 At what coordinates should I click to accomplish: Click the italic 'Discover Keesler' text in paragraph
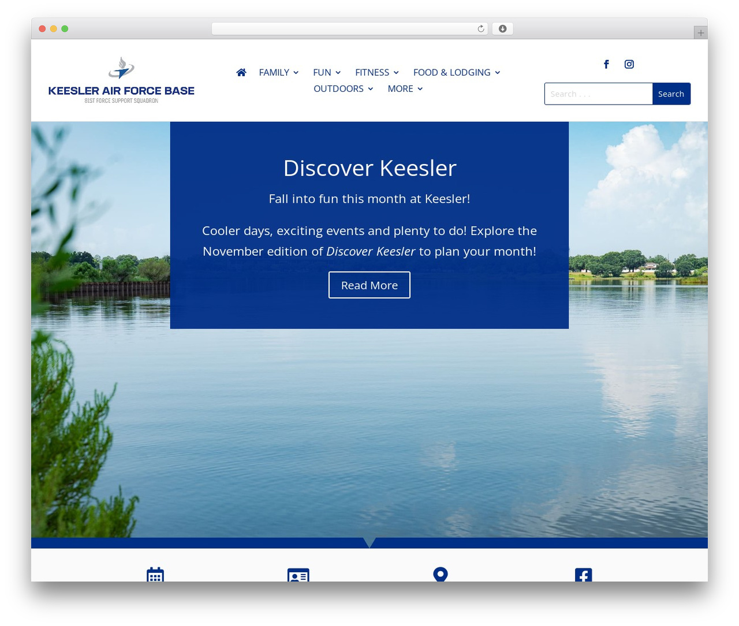371,251
